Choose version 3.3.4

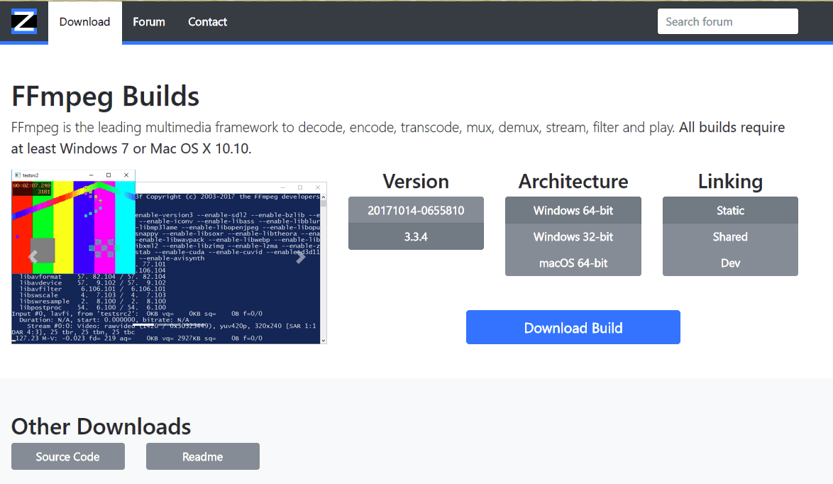(x=416, y=236)
